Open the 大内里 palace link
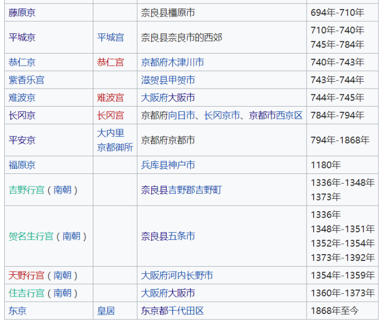 pos(110,133)
